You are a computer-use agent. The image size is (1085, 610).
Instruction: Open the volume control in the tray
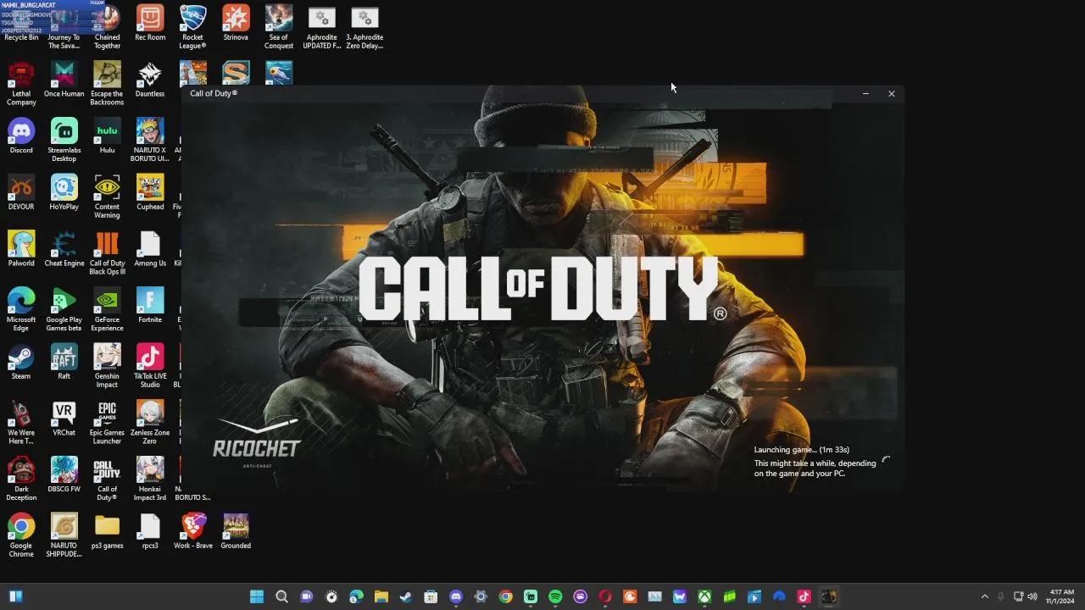[1032, 596]
